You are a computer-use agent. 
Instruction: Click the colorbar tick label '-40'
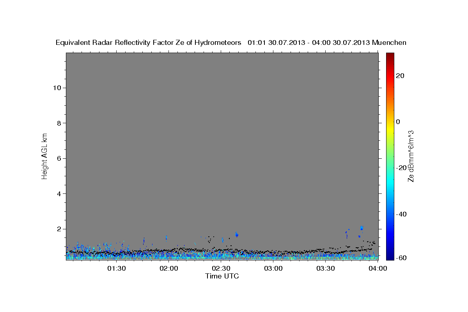pos(401,214)
